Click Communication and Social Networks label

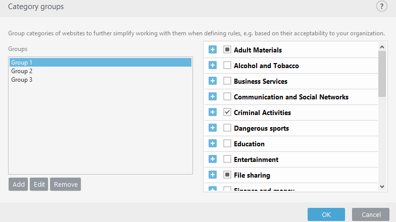click(291, 97)
